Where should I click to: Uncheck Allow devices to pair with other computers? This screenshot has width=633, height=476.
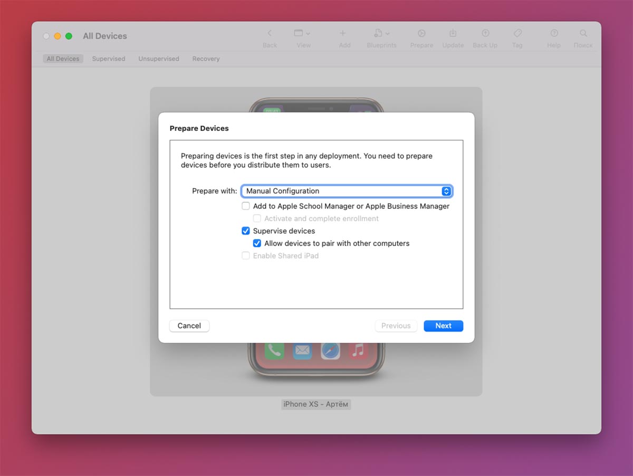coord(257,243)
